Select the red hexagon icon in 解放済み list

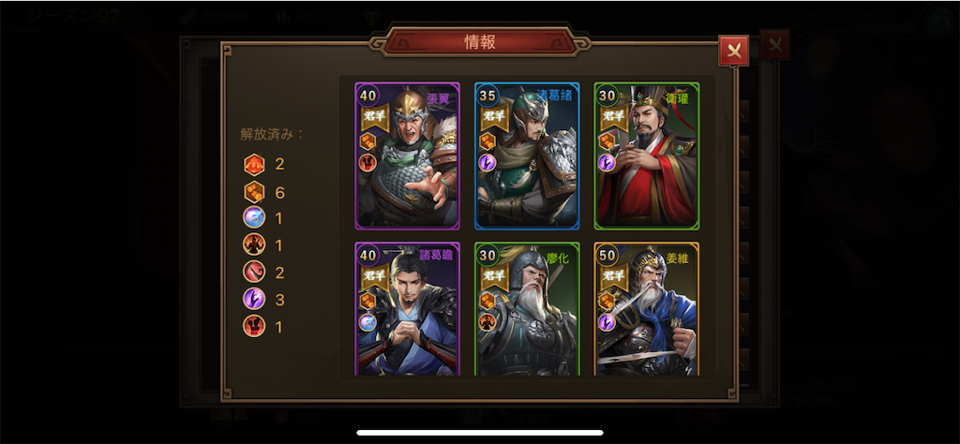(254, 164)
